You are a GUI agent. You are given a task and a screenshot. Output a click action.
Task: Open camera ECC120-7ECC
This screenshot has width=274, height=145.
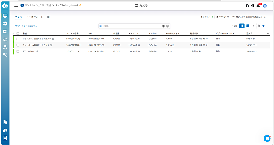(x=29, y=52)
